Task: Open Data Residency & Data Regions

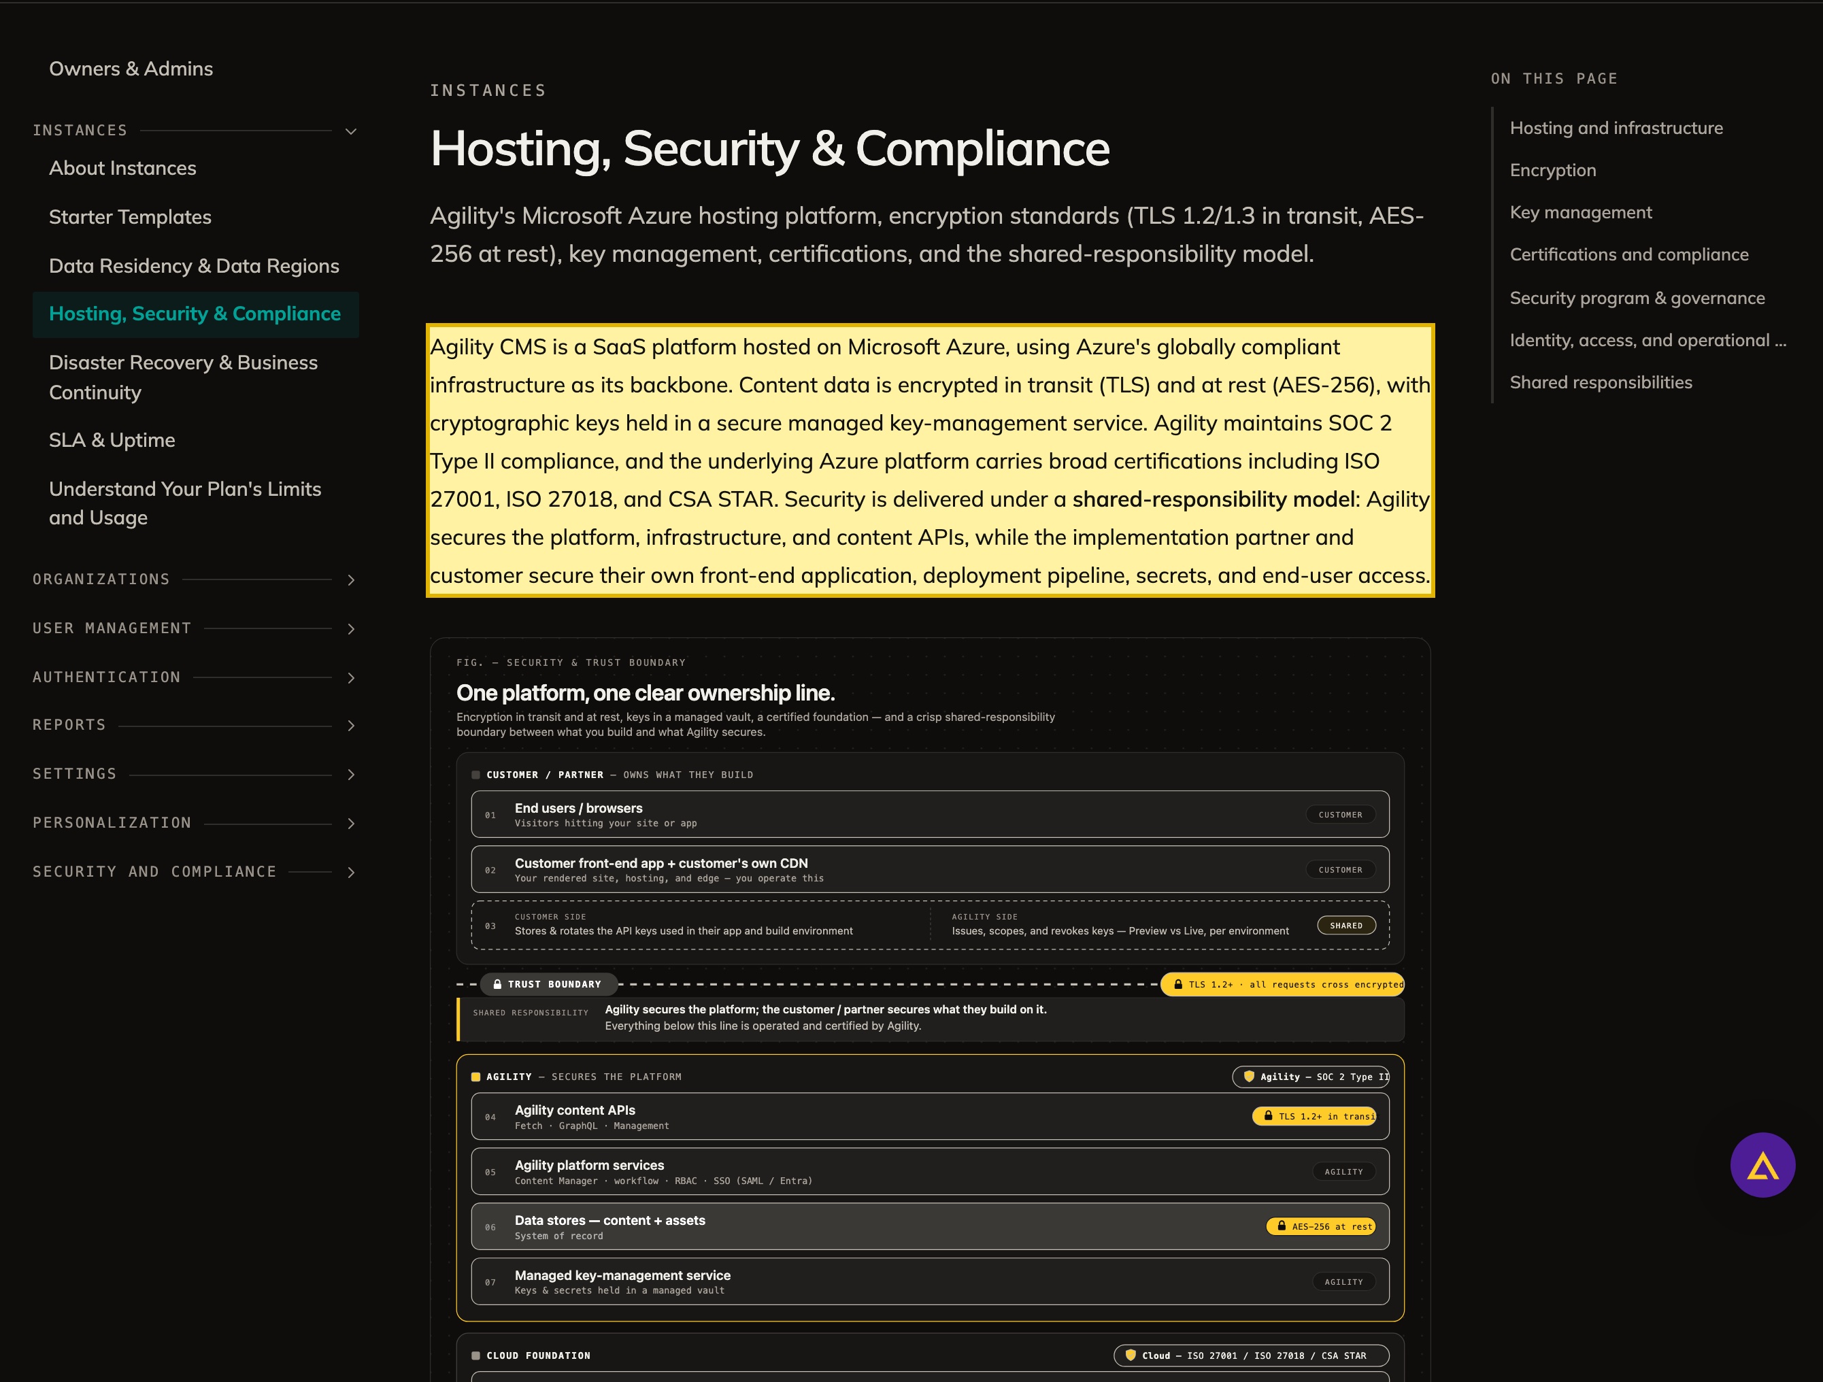Action: (194, 265)
